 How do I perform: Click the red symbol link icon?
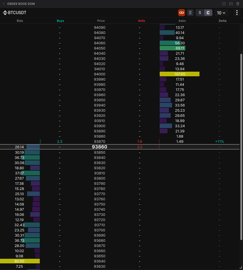(x=181, y=13)
